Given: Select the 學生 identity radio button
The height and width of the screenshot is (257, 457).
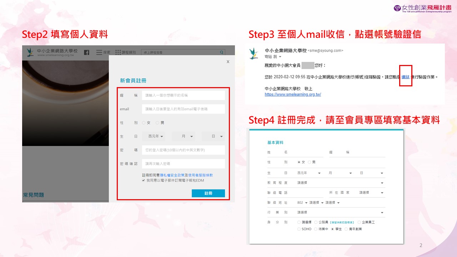Looking at the screenshot, I should (x=332, y=229).
